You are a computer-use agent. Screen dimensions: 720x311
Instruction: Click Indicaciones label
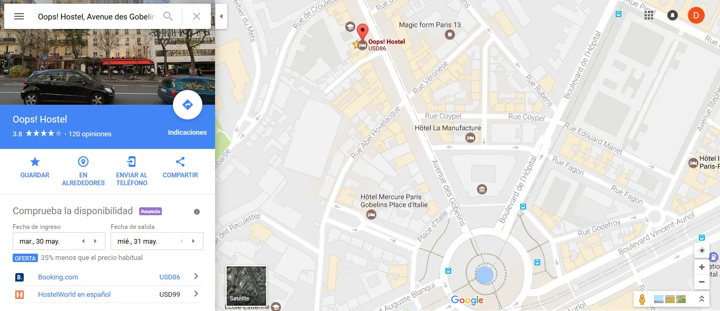coord(188,133)
